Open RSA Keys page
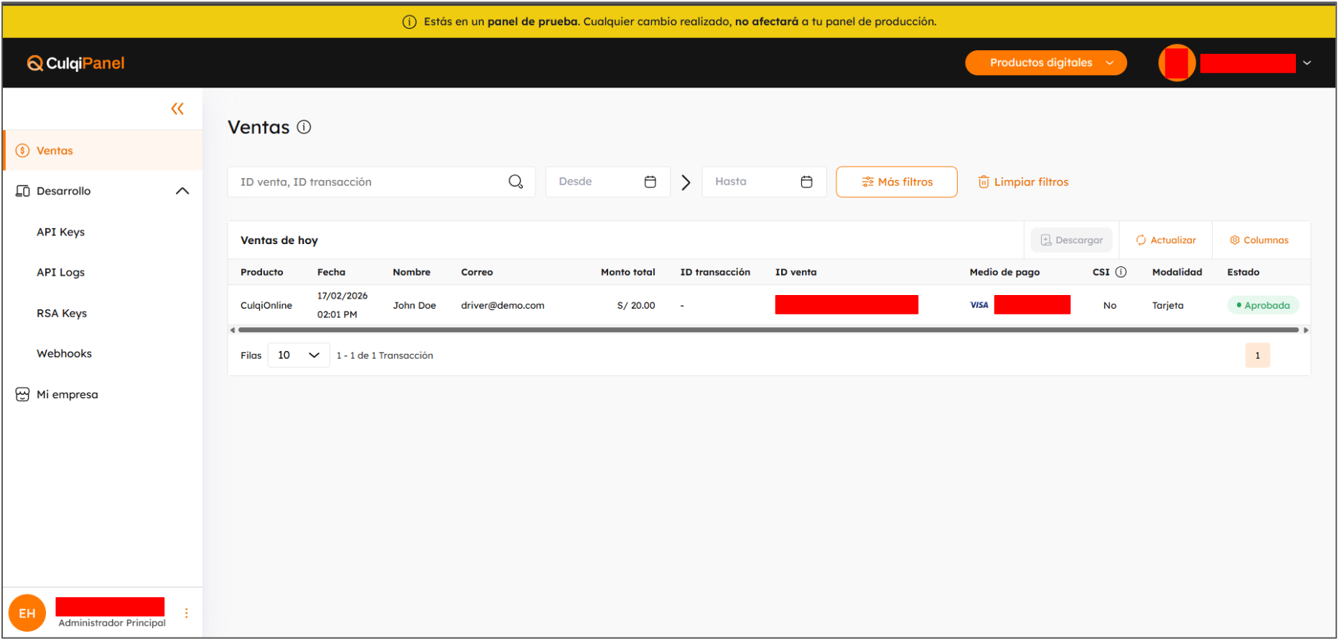 (x=62, y=313)
